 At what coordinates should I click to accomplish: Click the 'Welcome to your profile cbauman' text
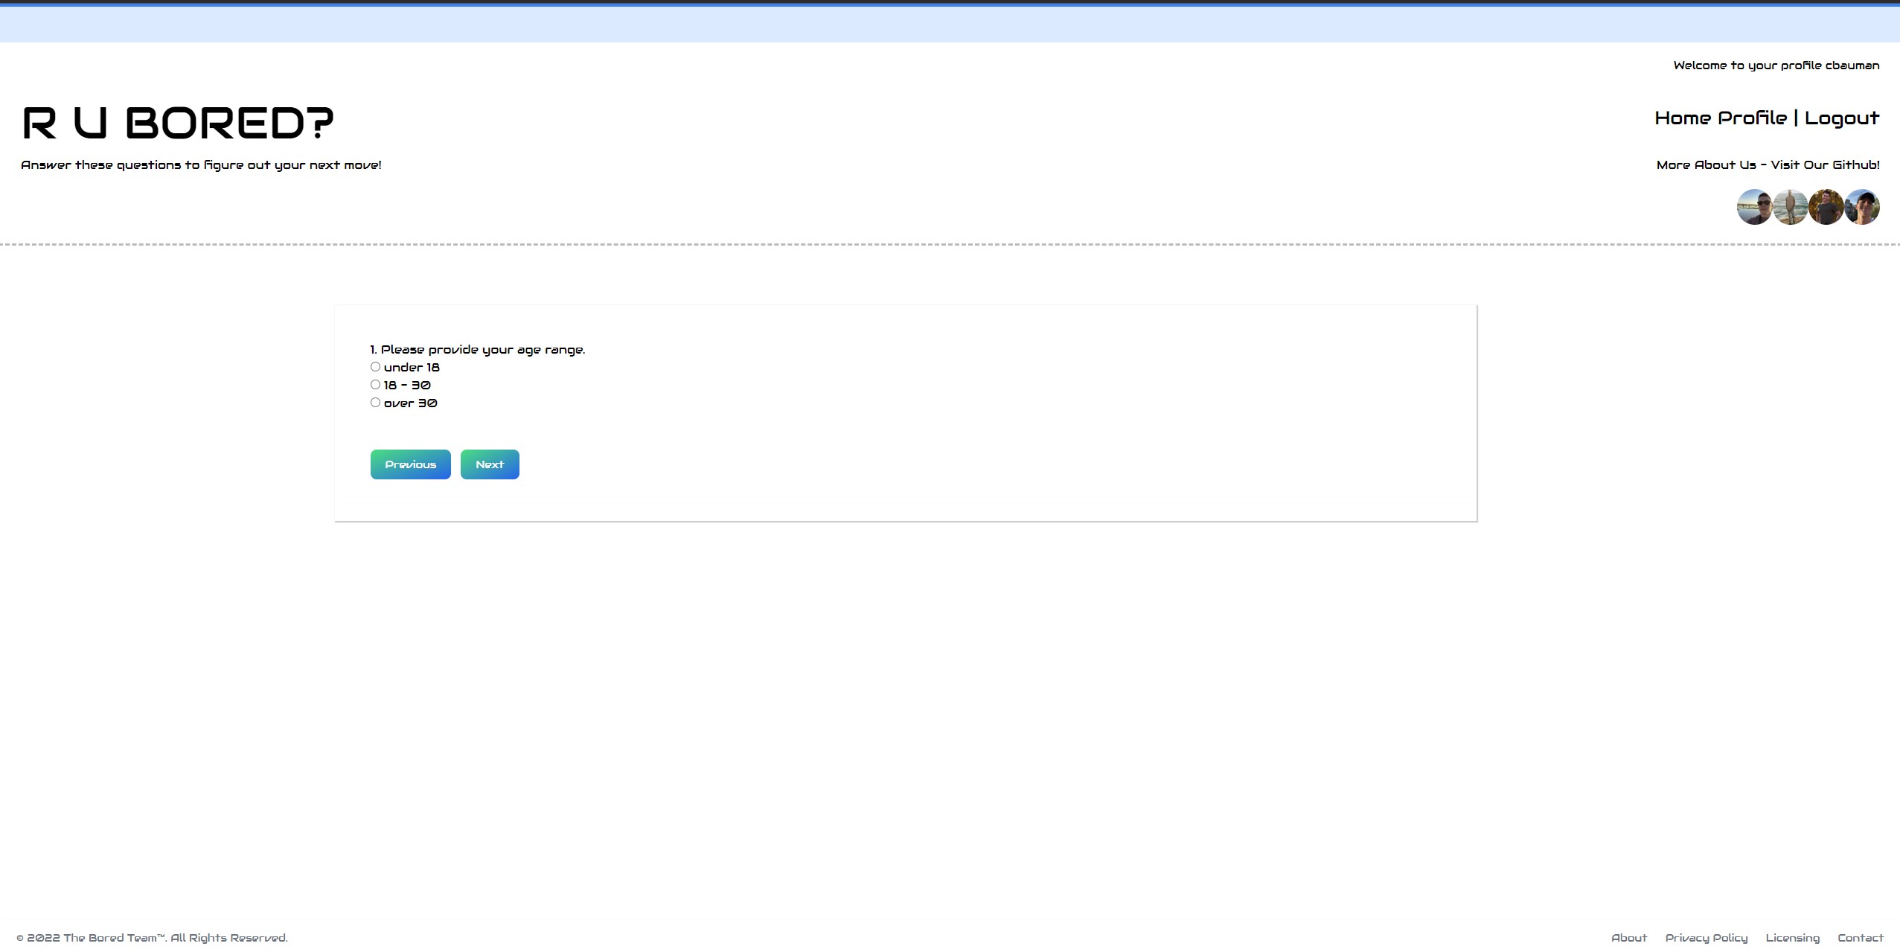[1776, 66]
